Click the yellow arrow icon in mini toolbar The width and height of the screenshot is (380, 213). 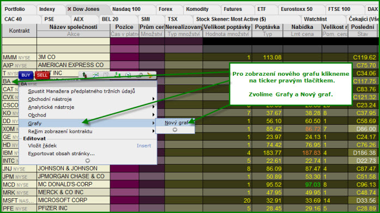pyautogui.click(x=150, y=75)
